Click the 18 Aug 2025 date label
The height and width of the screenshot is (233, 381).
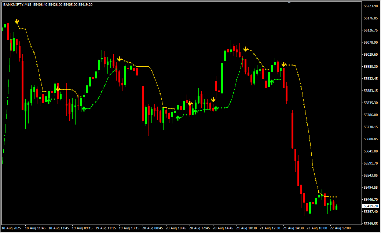pos(11,228)
